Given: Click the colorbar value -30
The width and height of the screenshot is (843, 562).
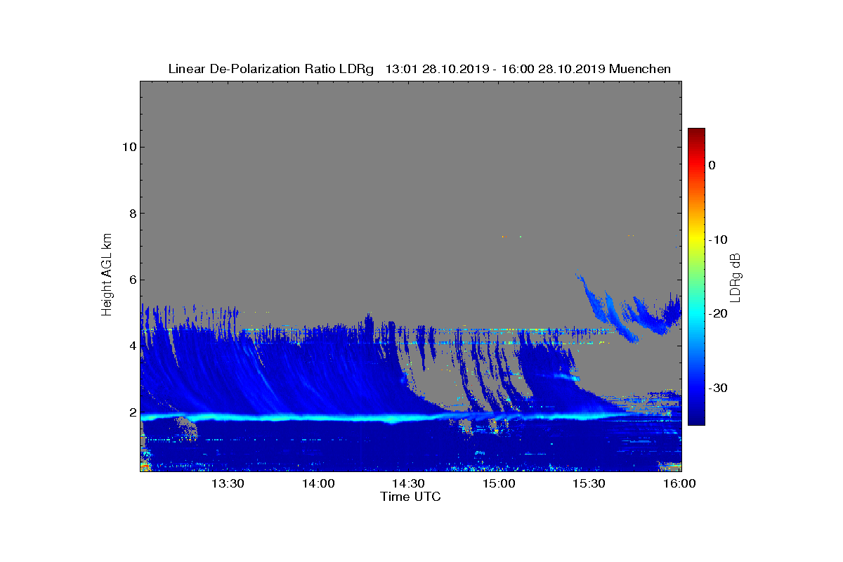Looking at the screenshot, I should 717,388.
